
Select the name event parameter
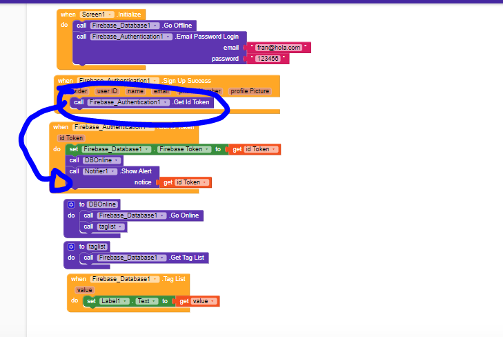[x=135, y=91]
